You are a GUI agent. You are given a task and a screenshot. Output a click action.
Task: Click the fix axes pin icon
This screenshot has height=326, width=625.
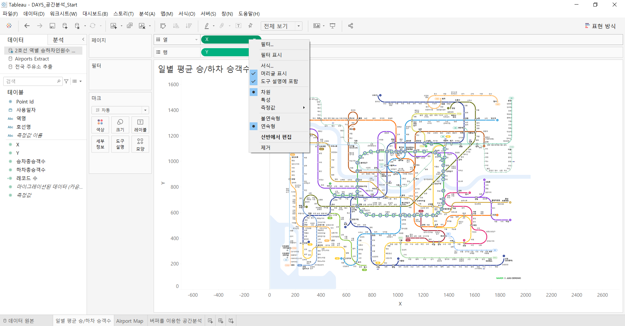coord(250,26)
